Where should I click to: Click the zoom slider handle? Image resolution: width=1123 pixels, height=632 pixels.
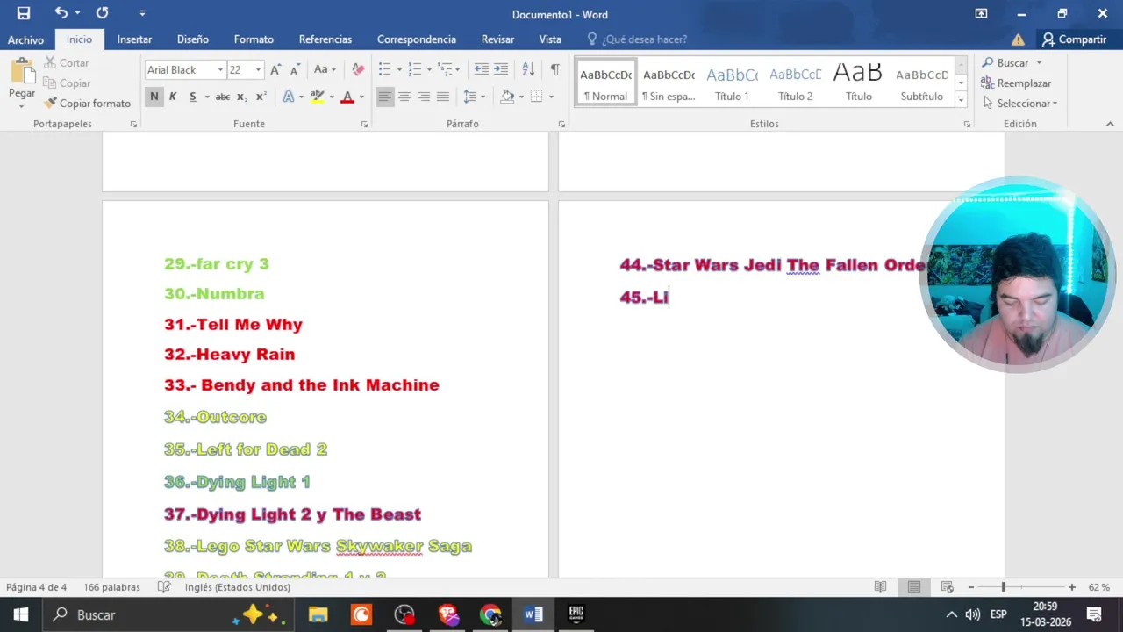point(1003,586)
